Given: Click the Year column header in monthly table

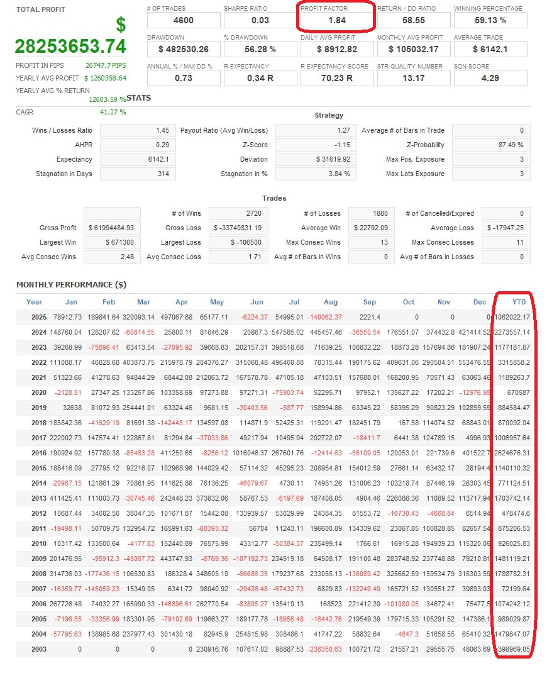Looking at the screenshot, I should 35,302.
